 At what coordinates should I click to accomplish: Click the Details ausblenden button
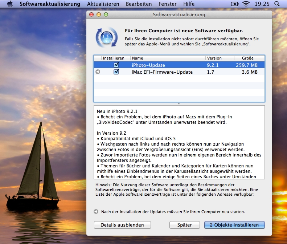click(122, 225)
